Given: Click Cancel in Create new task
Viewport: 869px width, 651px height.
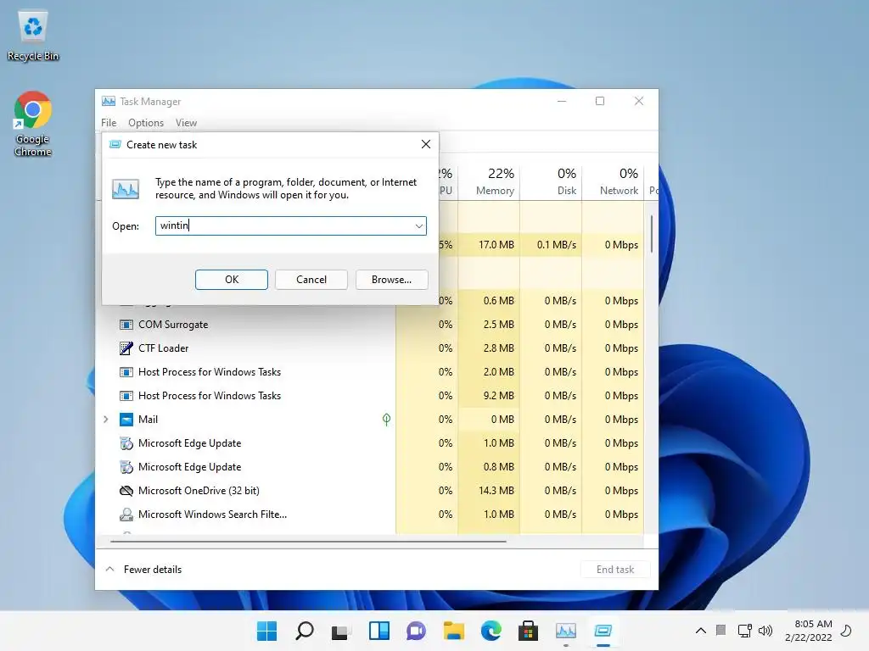Looking at the screenshot, I should (311, 280).
